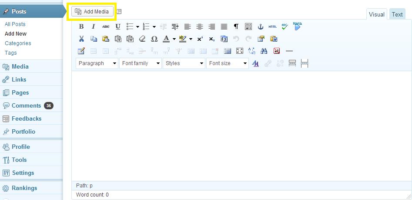Insert special character with Omega icon
Viewport: 412px width, 200px height.
coord(154,39)
